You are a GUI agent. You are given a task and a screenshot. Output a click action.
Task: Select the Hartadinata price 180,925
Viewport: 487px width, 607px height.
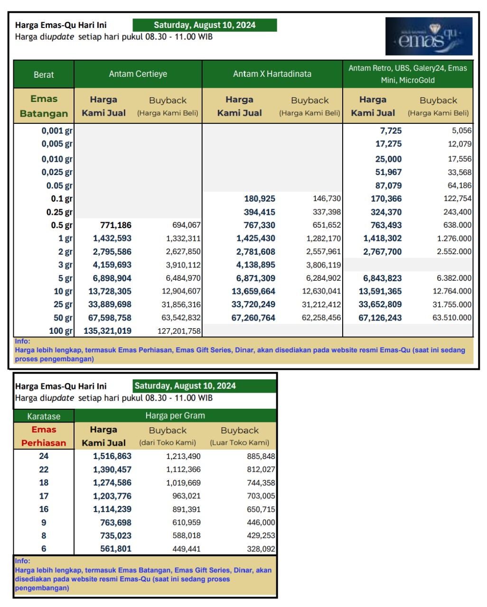260,199
